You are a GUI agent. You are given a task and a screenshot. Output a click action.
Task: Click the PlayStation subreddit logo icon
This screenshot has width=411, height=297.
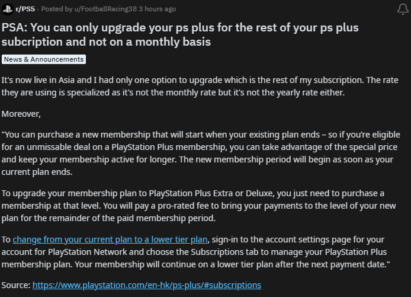(x=8, y=9)
